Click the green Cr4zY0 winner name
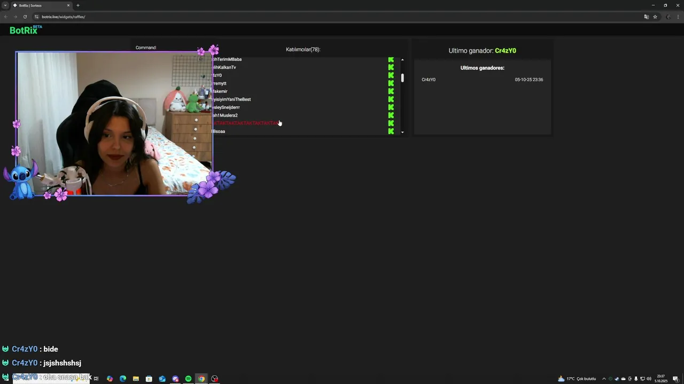The image size is (684, 384). tap(505, 51)
